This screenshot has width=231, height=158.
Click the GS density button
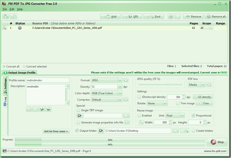tap(203, 97)
